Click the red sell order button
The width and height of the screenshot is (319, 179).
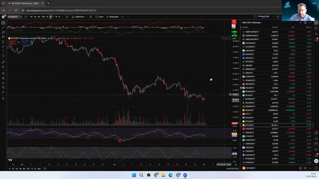(x=12, y=42)
